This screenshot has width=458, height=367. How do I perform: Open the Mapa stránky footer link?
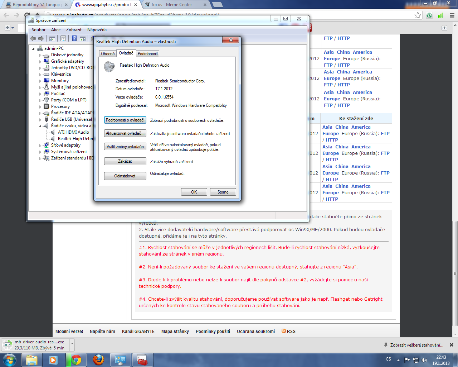[175, 332]
